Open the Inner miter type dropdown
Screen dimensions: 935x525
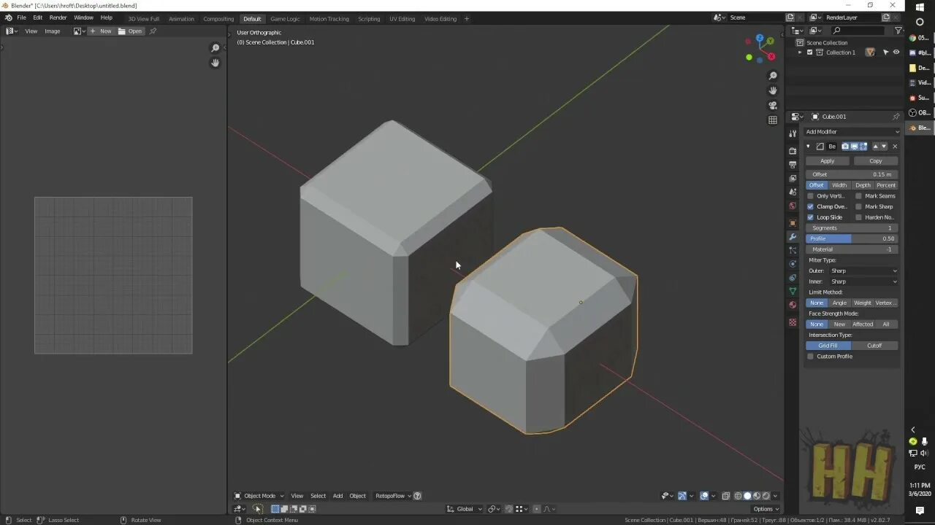tap(863, 281)
